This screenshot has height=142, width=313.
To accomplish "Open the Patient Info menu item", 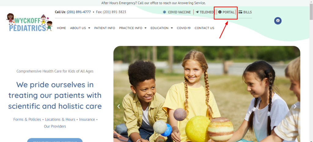I will point(105,28).
